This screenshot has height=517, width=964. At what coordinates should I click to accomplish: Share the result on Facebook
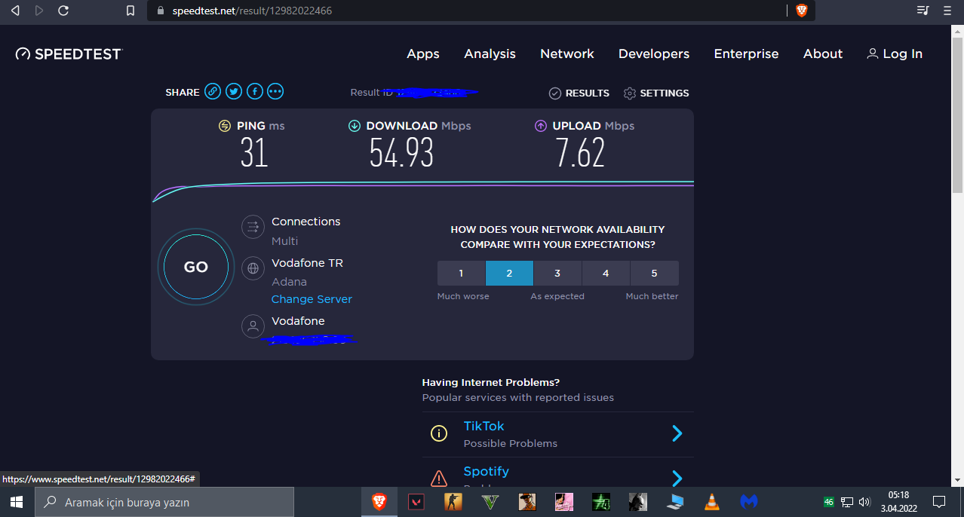255,92
